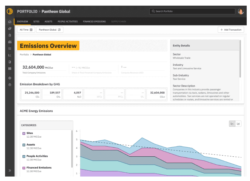Switch to the Sites tab
Viewport: 250px width, 181px height.
coord(36,22)
